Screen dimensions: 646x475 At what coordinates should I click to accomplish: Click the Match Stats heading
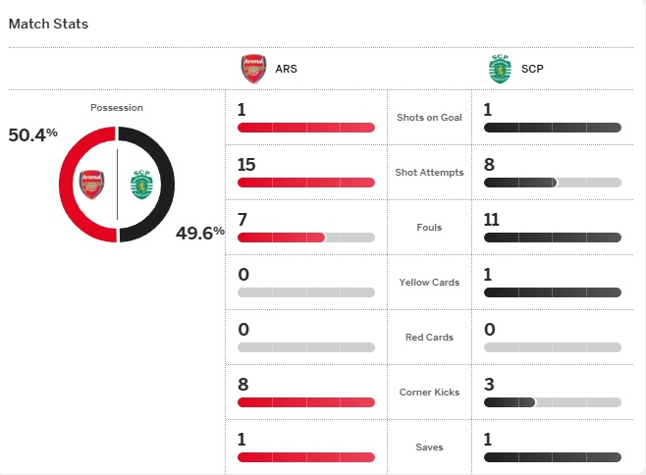48,24
